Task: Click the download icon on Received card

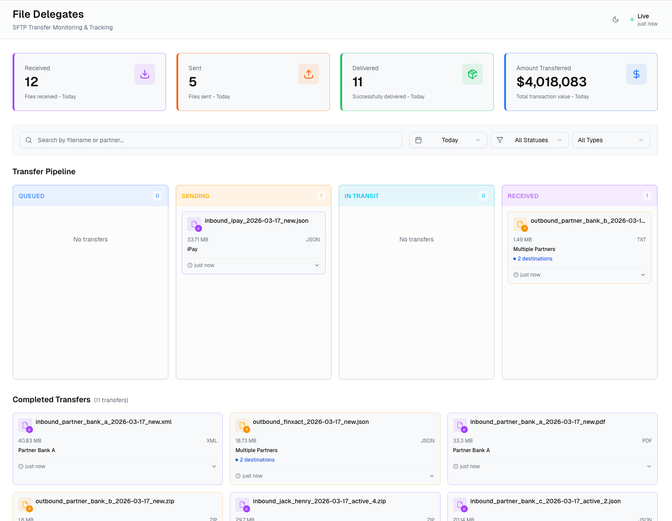Action: click(144, 74)
